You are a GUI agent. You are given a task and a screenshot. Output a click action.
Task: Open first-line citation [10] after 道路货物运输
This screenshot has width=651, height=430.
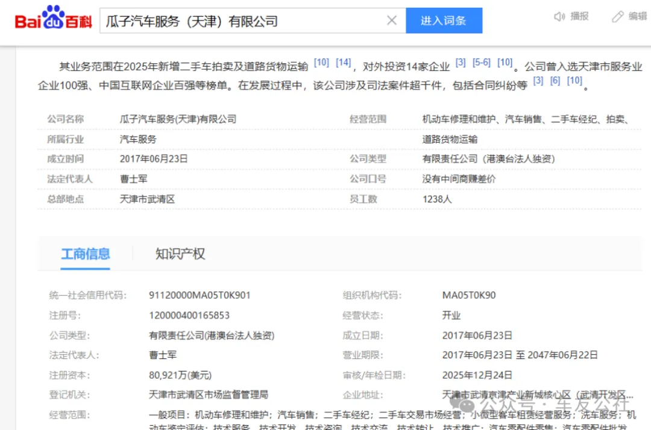pyautogui.click(x=321, y=63)
